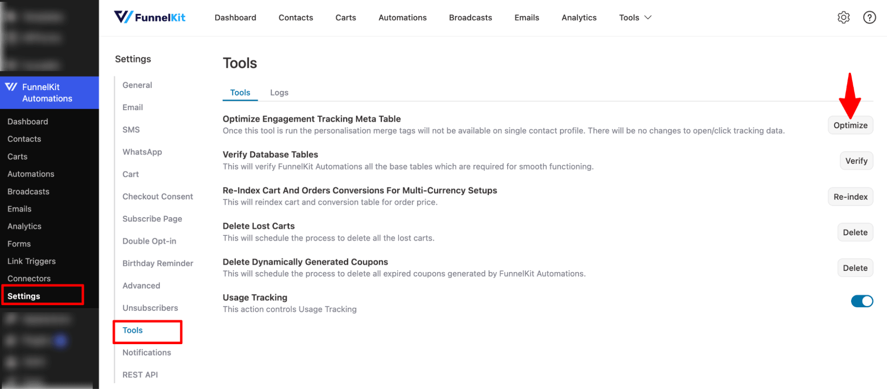Click Dashboard in WordPress sidebar submenu

click(28, 122)
